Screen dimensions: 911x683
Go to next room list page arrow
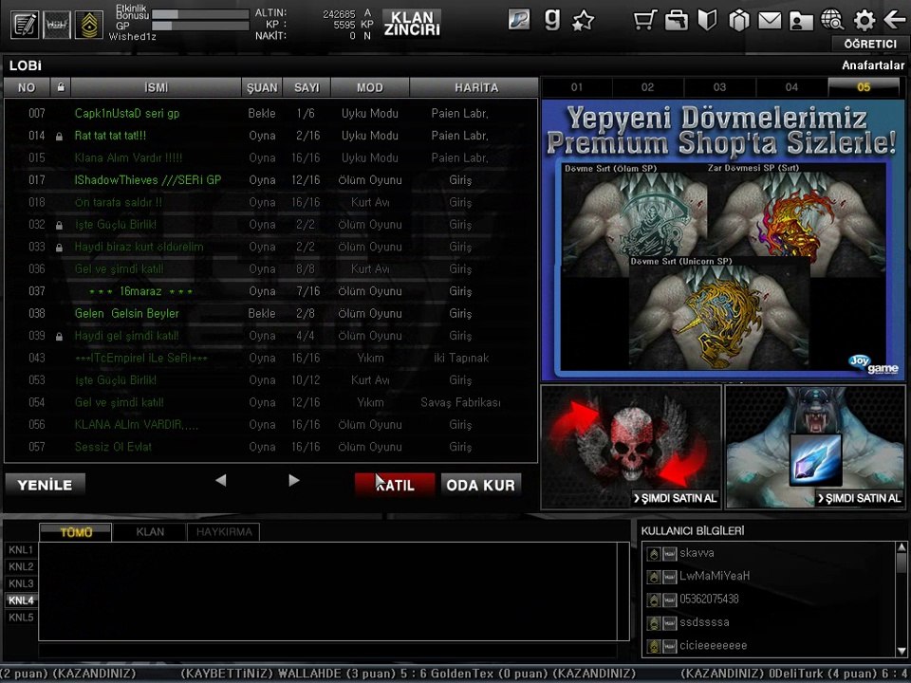point(294,480)
